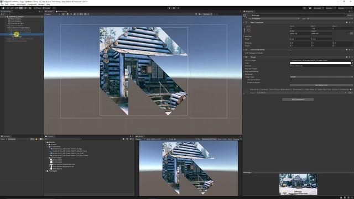
Task: Toggle the Console Collapse button
Action: 12,139
